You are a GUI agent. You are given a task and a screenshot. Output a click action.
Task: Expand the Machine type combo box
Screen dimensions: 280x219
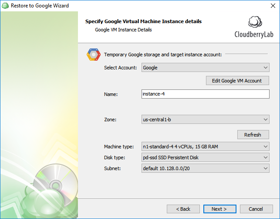(x=206, y=147)
